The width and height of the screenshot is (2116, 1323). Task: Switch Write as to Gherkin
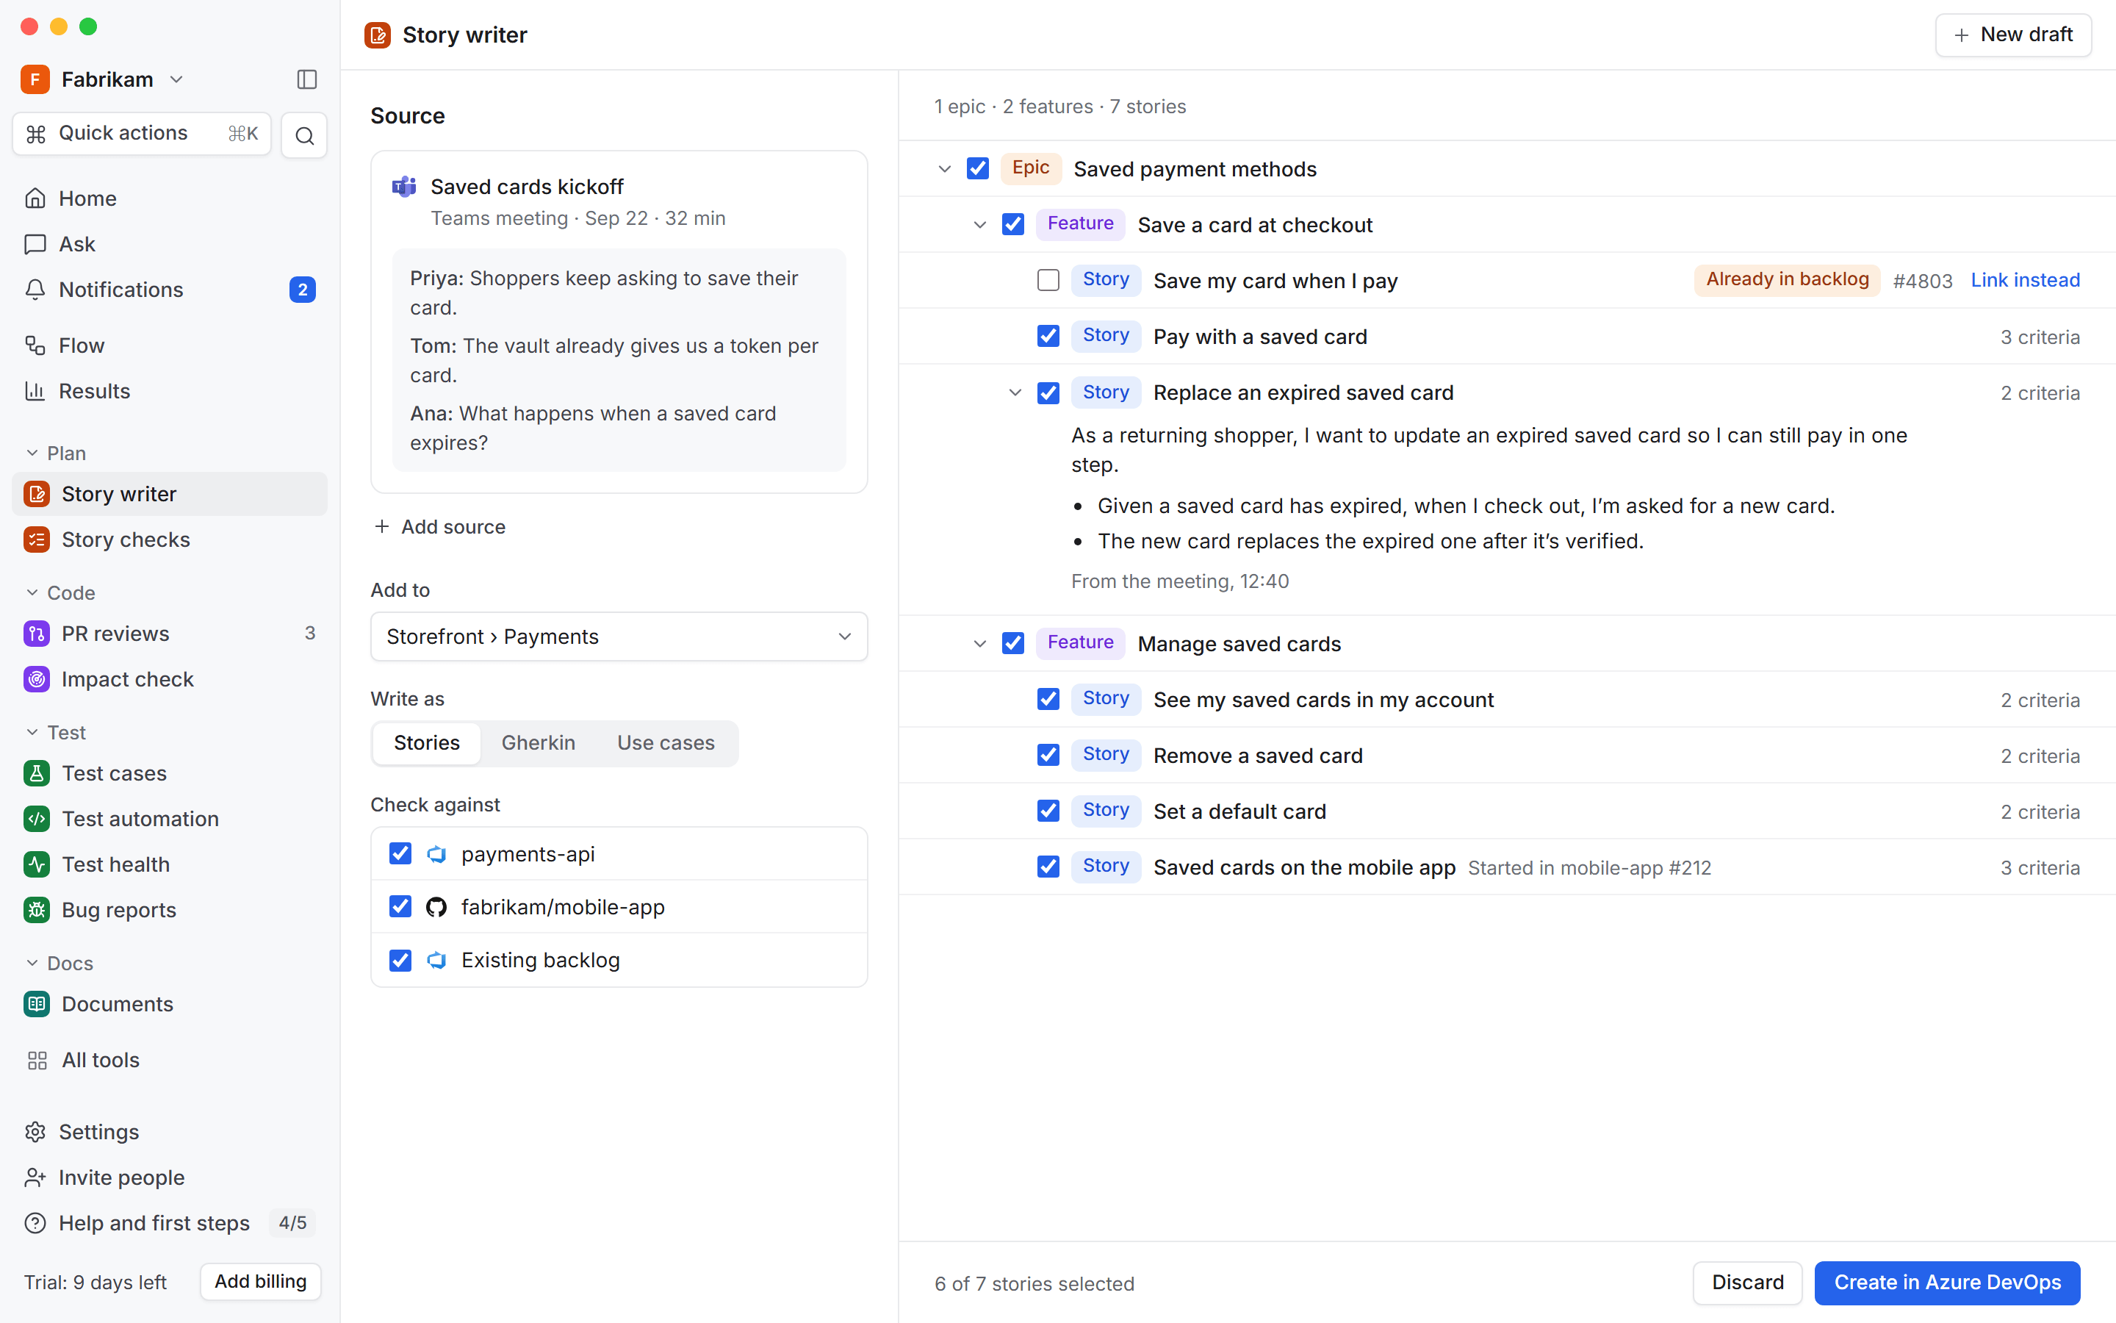coord(538,743)
